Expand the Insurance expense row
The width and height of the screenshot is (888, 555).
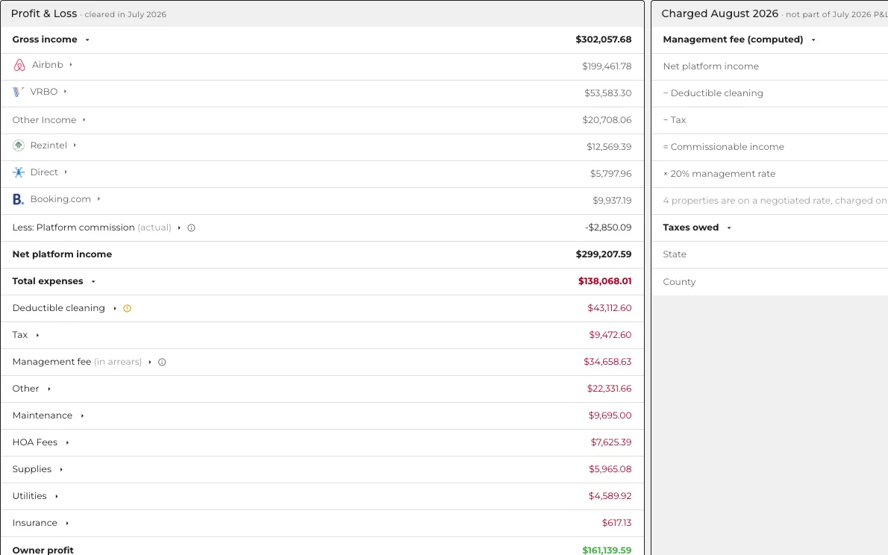point(67,523)
